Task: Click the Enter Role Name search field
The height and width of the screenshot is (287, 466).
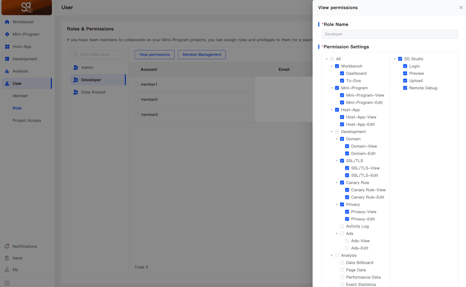Action: pos(98,55)
